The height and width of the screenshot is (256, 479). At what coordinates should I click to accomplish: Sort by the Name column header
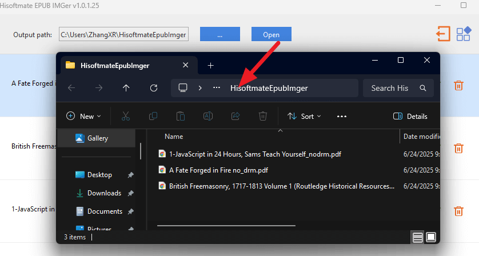point(174,137)
